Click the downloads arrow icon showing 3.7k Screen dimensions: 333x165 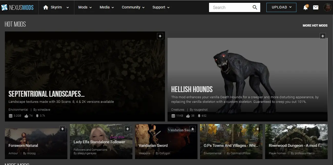[x=37, y=116]
